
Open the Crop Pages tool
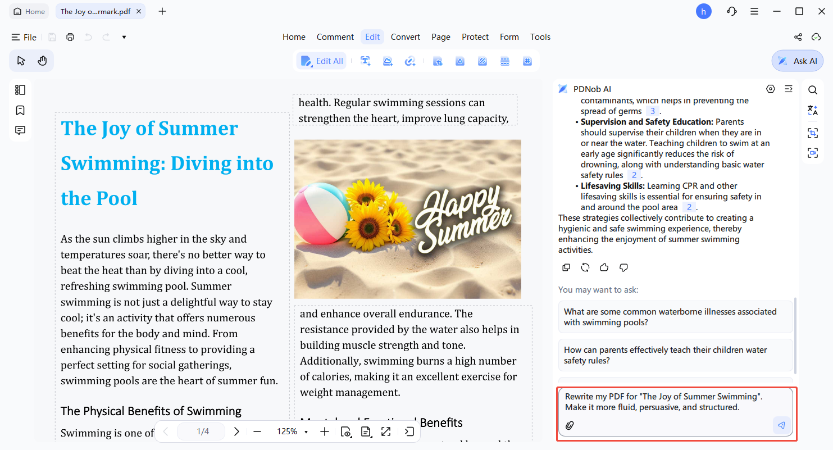point(438,61)
